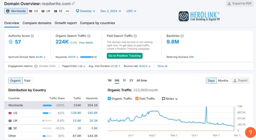Screen dimensions: 256x140
Task: Open US traffic 139.8K value
Action: click(x=76, y=113)
